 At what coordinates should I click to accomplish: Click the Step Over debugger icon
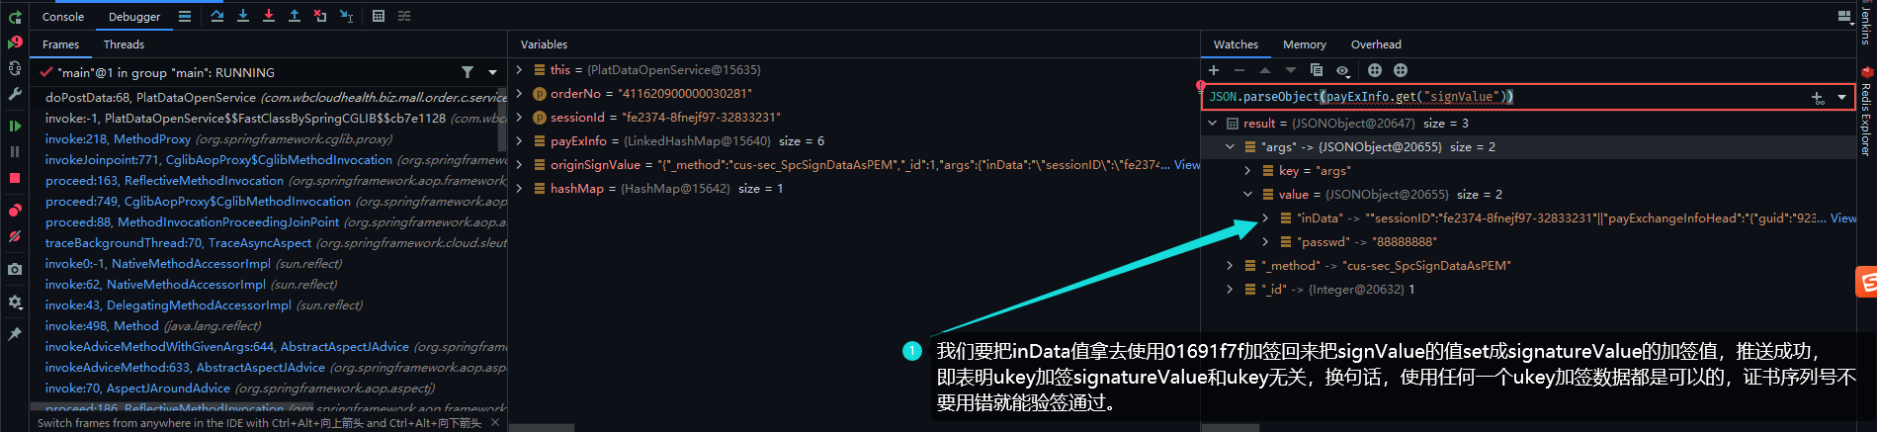tap(217, 16)
